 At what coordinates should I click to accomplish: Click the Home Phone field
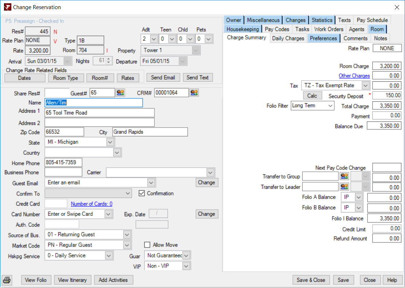coord(63,162)
